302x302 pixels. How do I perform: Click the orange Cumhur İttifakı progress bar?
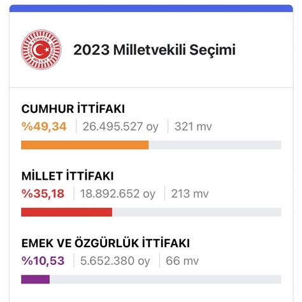point(85,145)
